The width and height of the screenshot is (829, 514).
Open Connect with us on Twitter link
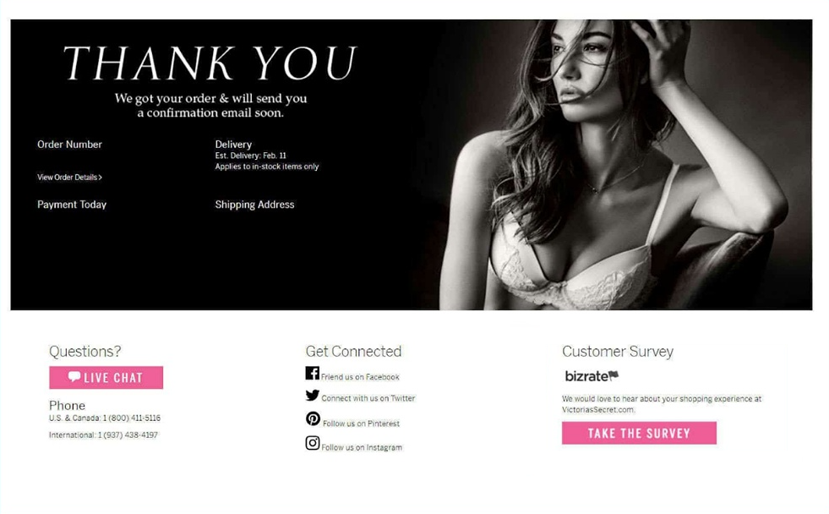point(368,398)
